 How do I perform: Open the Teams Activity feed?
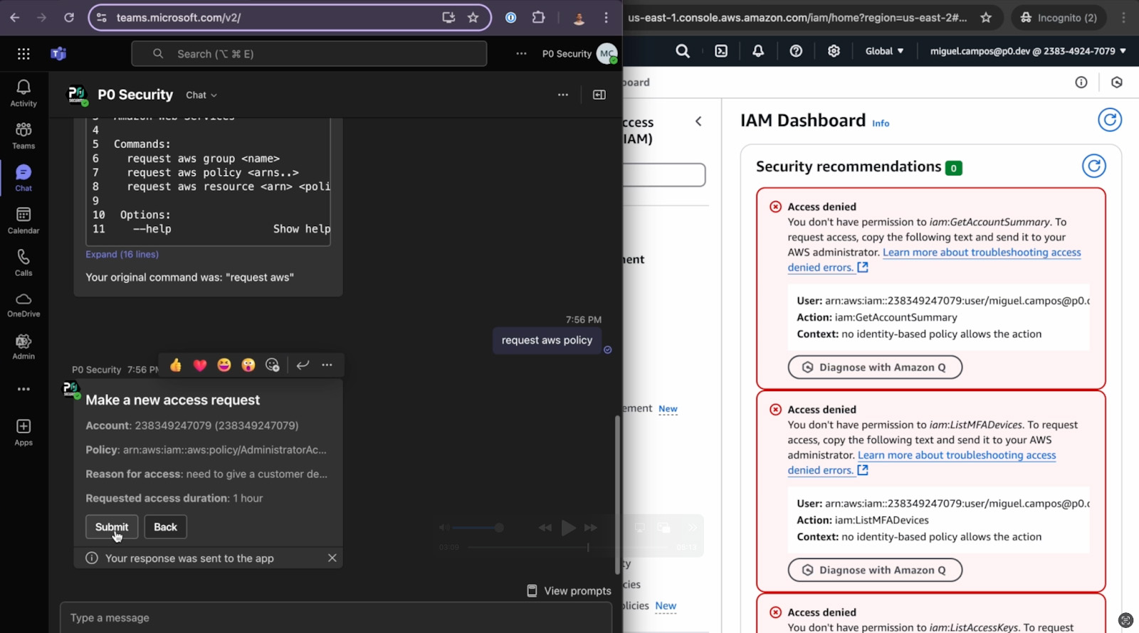tap(23, 93)
